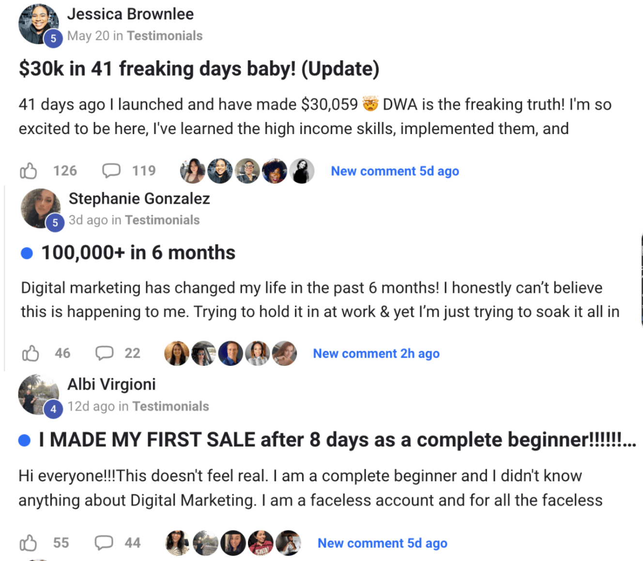Like Jessica Brownlee's $30k post
The height and width of the screenshot is (561, 643).
click(29, 171)
